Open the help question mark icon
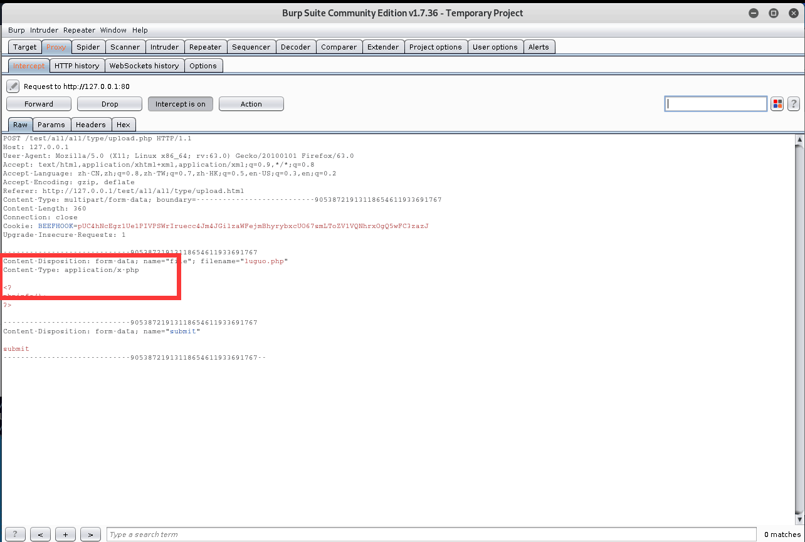This screenshot has height=542, width=805. 794,104
